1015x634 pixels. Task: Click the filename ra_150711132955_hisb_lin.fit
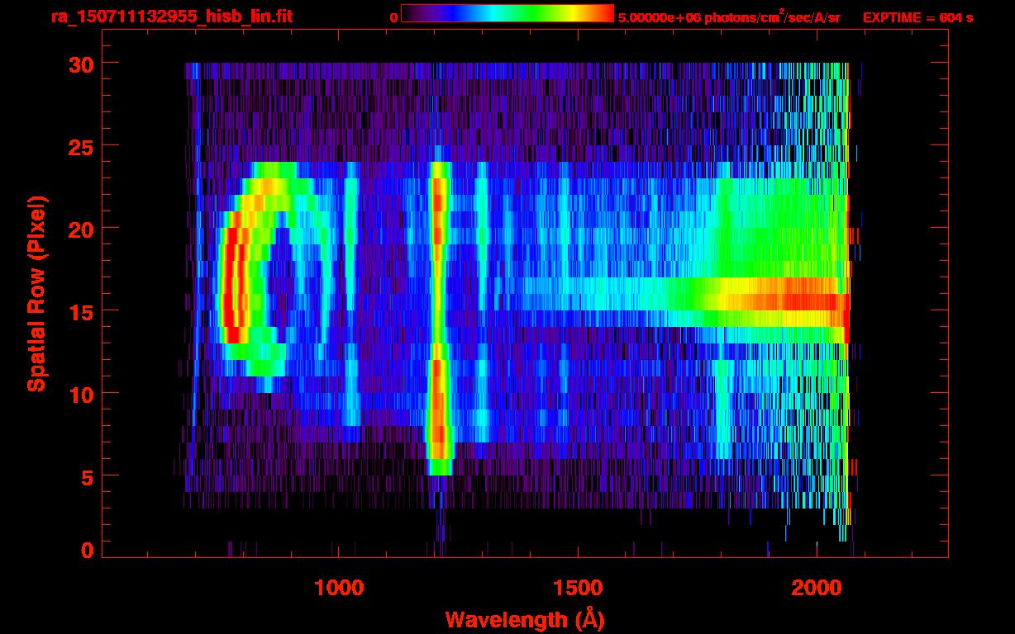171,17
